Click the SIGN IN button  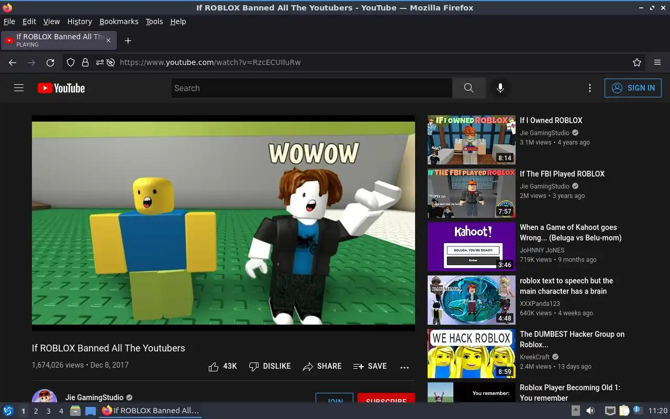click(633, 88)
